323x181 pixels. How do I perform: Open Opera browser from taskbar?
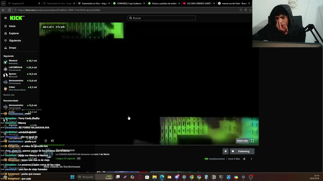140,177
